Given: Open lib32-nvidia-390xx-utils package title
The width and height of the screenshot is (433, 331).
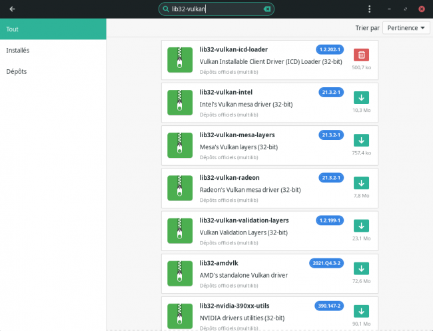Looking at the screenshot, I should click(x=234, y=306).
